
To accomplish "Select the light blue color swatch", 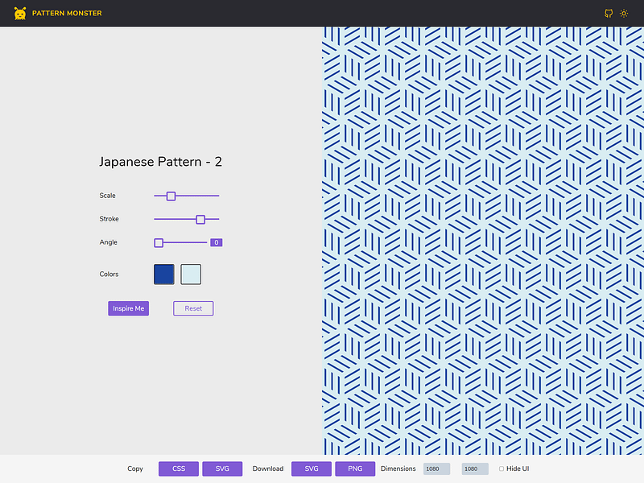I will coord(191,274).
